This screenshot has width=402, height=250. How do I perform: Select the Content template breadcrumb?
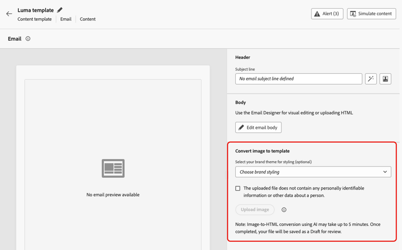[x=34, y=19]
